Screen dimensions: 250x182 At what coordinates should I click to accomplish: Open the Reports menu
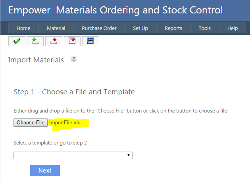[x=173, y=28]
